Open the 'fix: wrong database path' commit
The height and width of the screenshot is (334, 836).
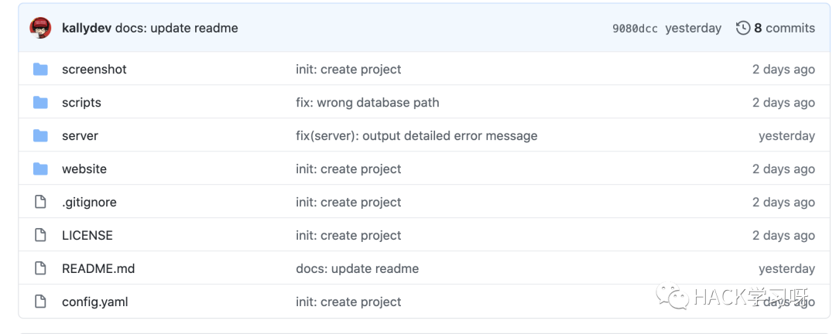click(367, 103)
